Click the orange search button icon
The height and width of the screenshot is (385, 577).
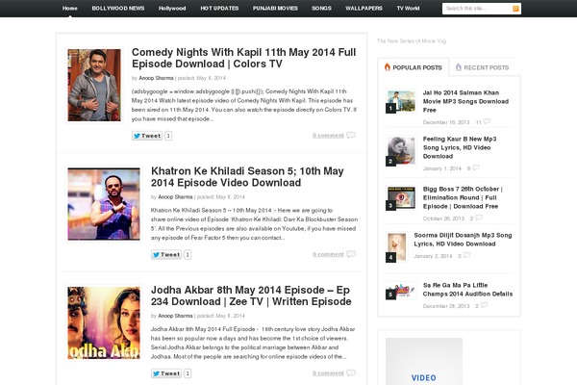pyautogui.click(x=515, y=9)
